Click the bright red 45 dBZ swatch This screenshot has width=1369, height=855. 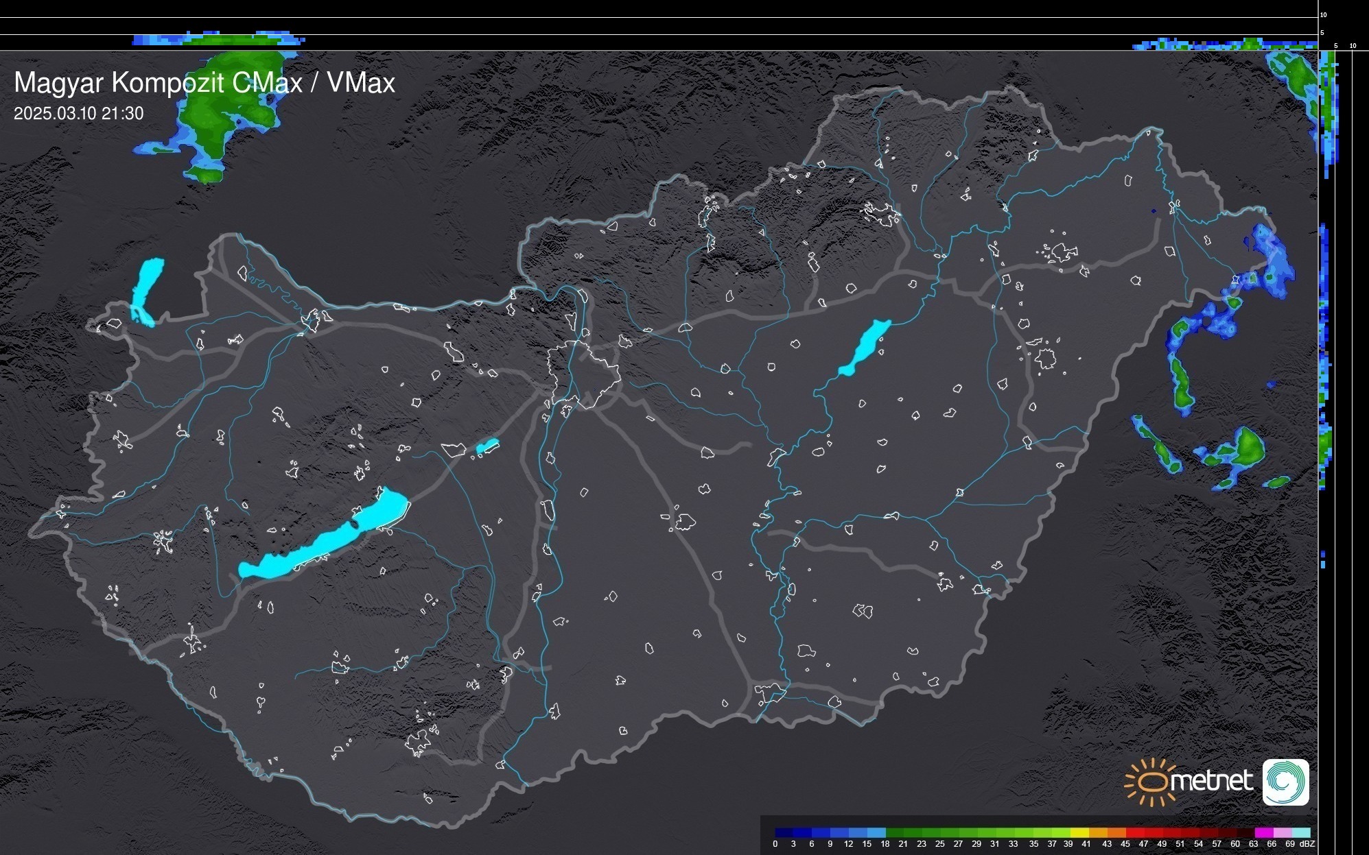coord(1134,832)
